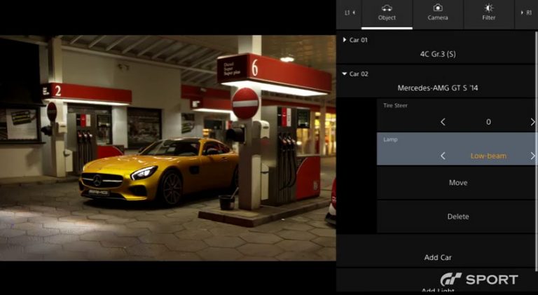The width and height of the screenshot is (538, 295).
Task: Click the Tire Steer value 0
Action: [488, 122]
